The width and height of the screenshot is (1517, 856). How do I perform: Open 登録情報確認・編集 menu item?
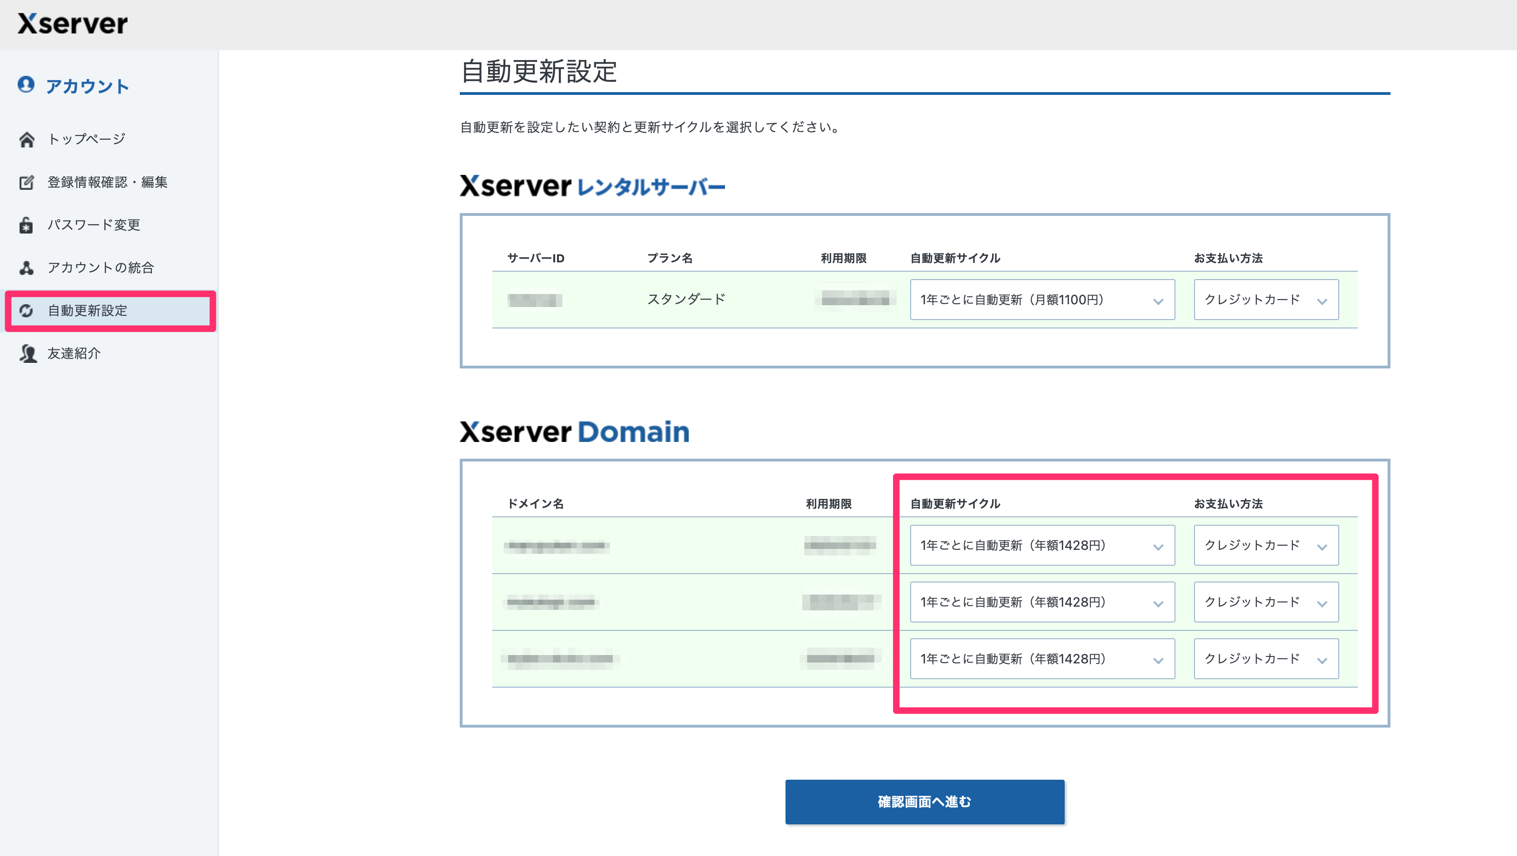pyautogui.click(x=107, y=182)
